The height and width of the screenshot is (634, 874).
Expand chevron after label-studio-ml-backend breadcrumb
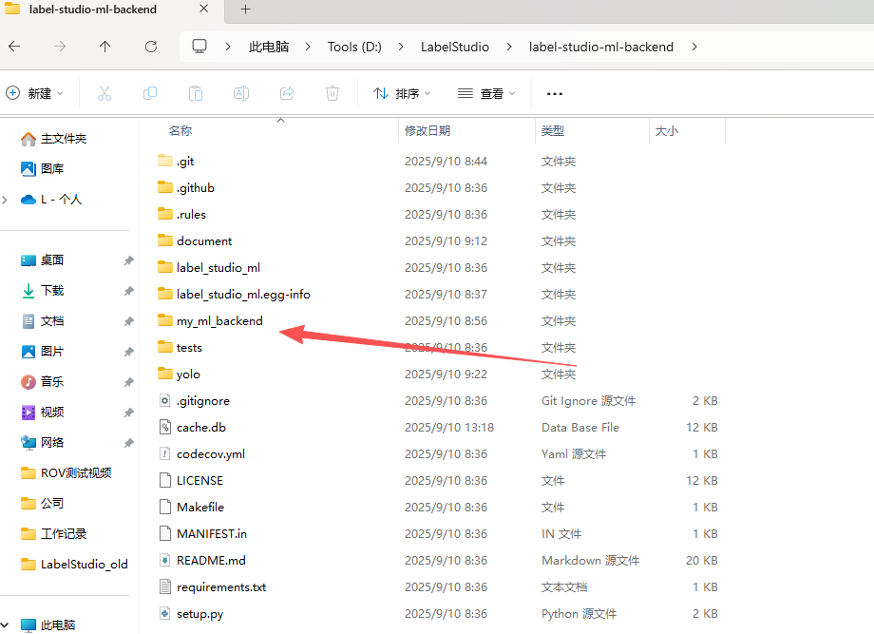click(693, 47)
